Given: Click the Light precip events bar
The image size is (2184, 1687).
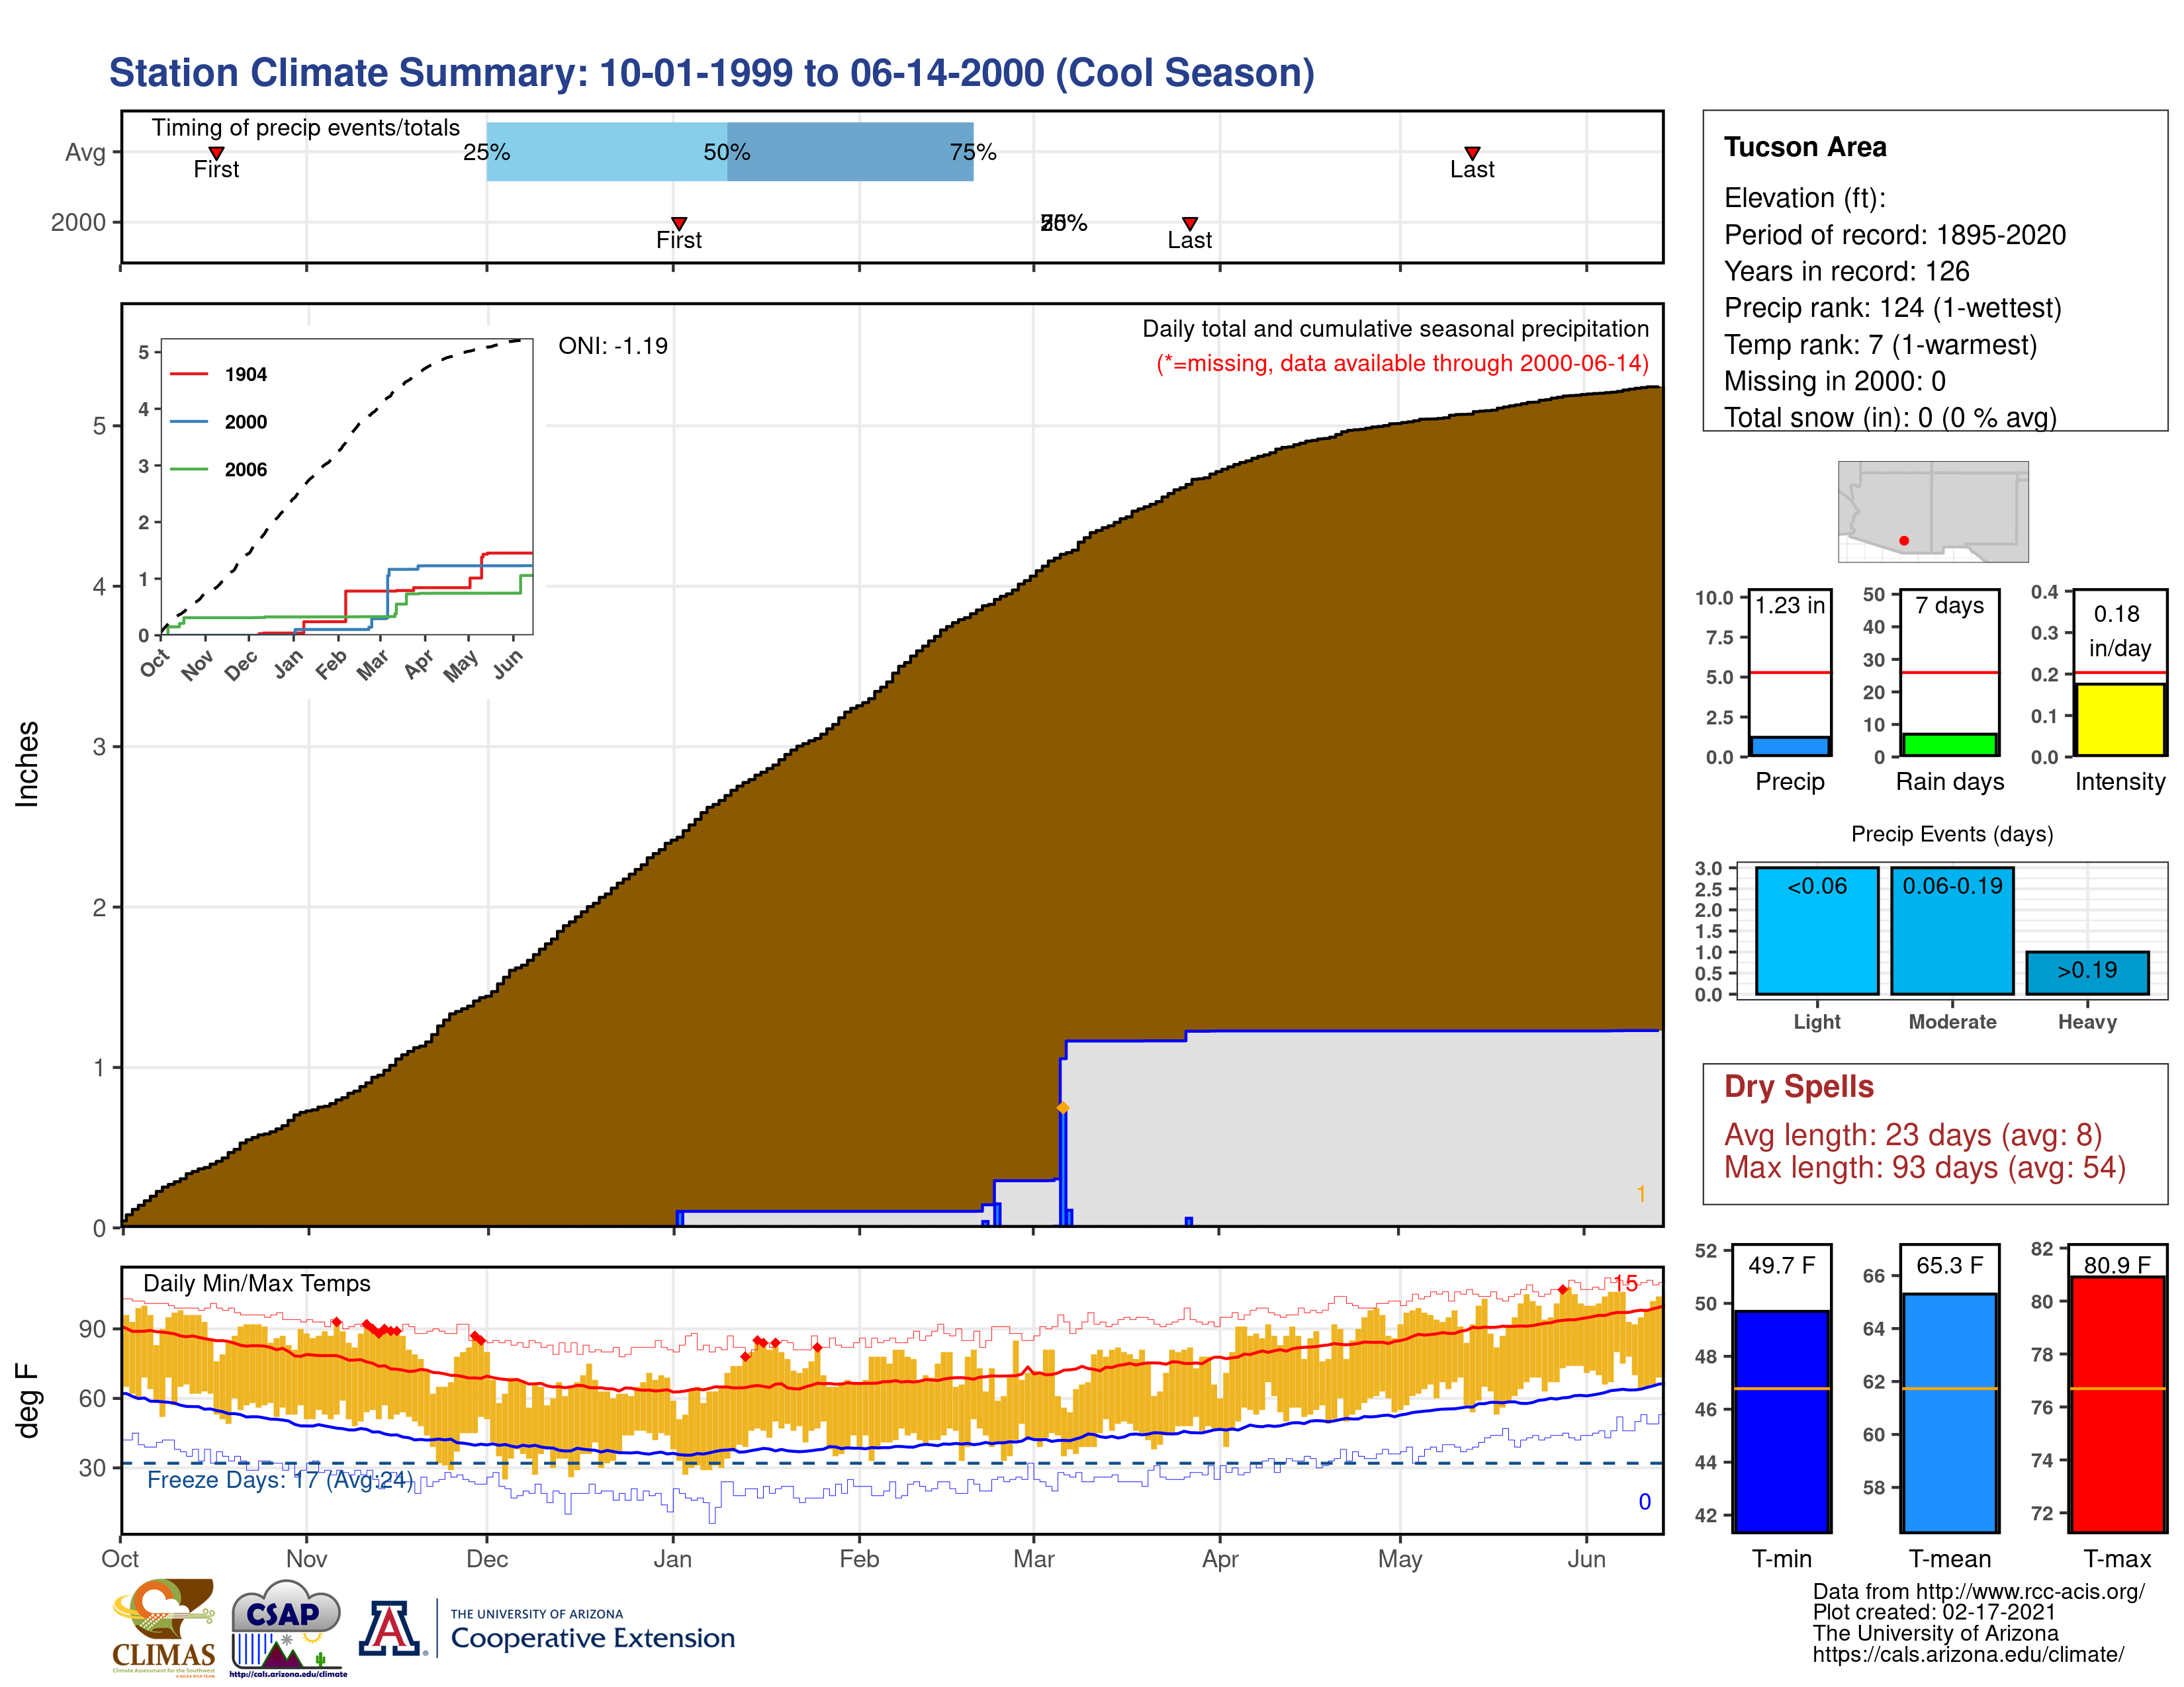Looking at the screenshot, I should click(1817, 939).
